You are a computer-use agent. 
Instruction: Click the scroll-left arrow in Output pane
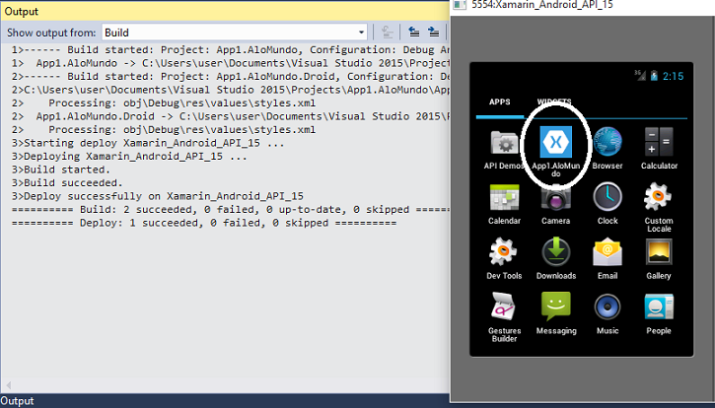pyautogui.click(x=9, y=385)
